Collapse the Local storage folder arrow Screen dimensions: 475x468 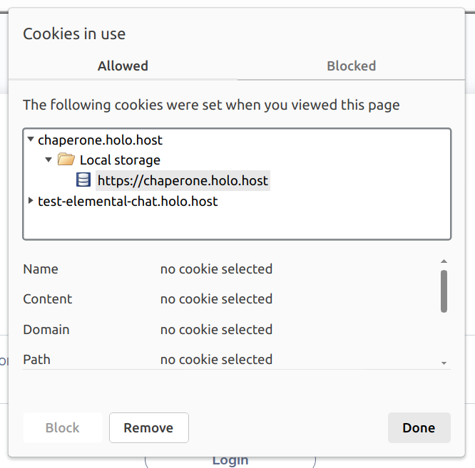[48, 160]
